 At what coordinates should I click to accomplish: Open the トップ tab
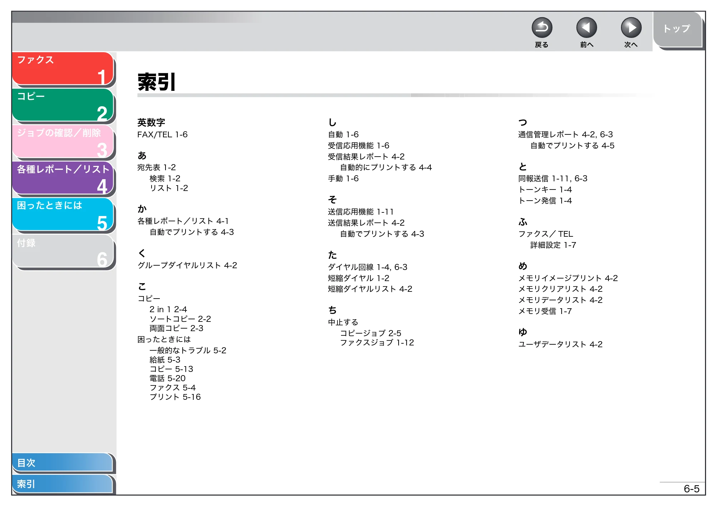click(x=677, y=29)
